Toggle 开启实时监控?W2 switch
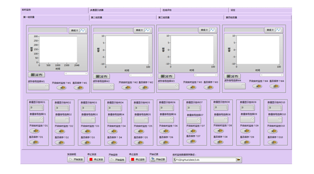Viewport: 314px width, 174px height. coord(126,87)
